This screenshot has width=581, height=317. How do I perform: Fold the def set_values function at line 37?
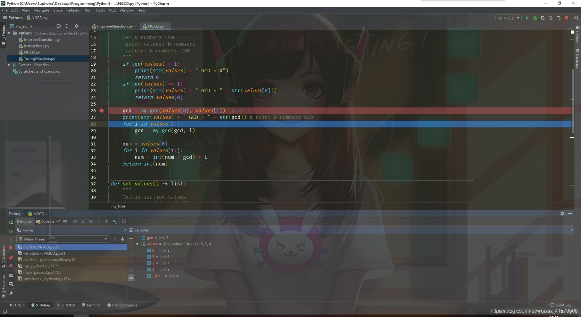[x=108, y=184]
